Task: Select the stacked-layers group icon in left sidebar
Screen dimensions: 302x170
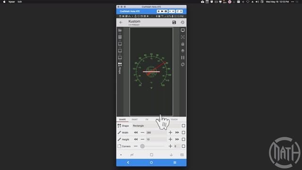Action: (120, 37)
